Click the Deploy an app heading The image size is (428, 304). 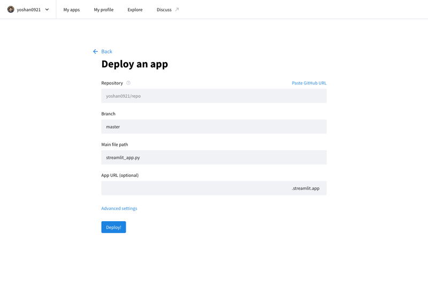[135, 64]
